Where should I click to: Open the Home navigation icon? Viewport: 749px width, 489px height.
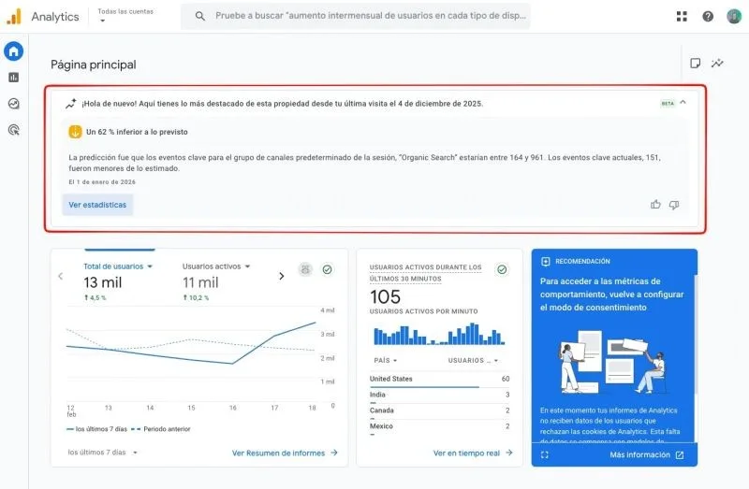point(14,51)
